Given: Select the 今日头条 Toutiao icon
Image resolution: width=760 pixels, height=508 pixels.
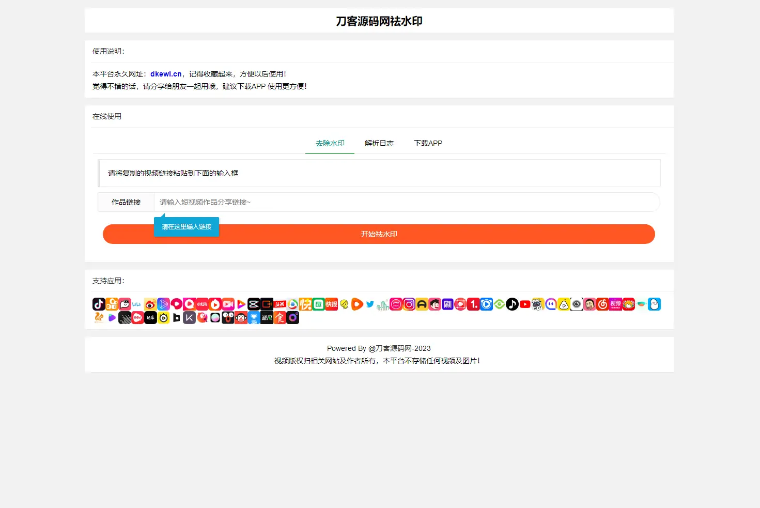Looking at the screenshot, I should point(279,304).
